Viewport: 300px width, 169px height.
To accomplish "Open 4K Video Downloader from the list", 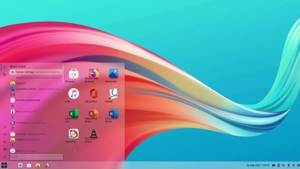I will (36, 100).
